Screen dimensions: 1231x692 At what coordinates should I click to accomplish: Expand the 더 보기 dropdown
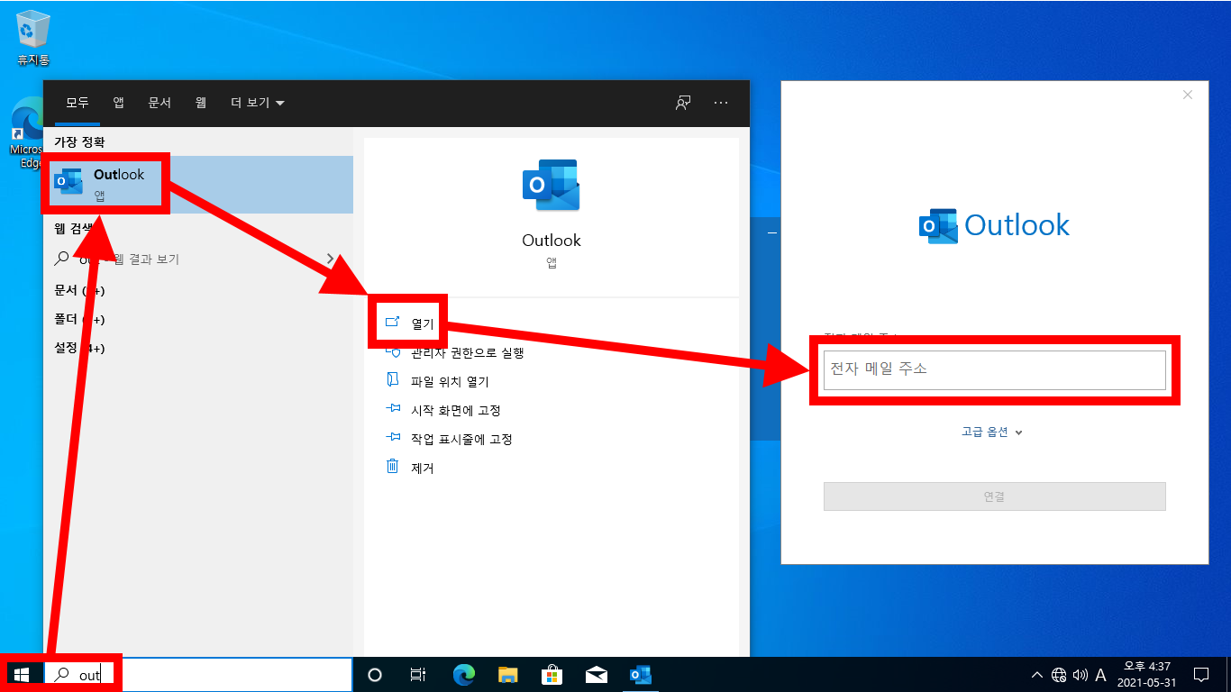click(258, 103)
